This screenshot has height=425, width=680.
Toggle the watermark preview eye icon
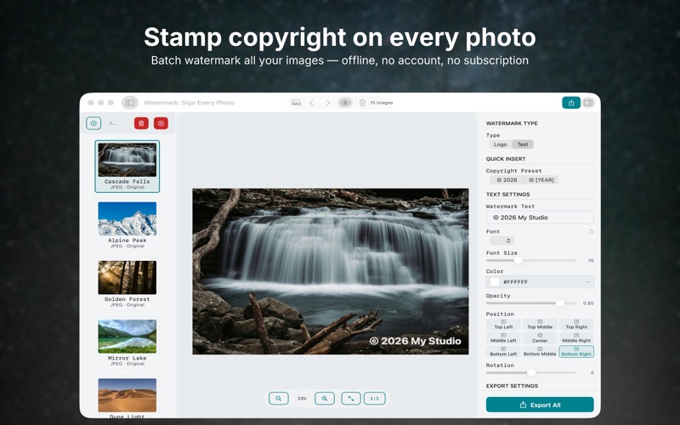[345, 103]
